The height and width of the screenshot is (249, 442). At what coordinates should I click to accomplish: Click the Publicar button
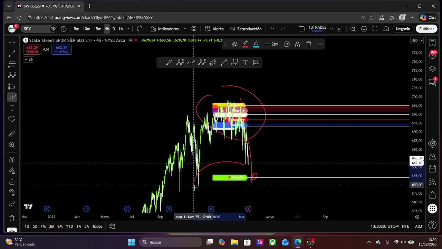coord(426,29)
